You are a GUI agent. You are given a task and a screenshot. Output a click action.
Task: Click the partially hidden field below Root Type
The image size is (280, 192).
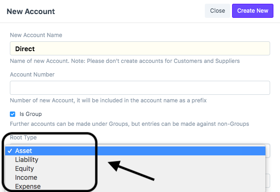pyautogui.click(x=268, y=181)
